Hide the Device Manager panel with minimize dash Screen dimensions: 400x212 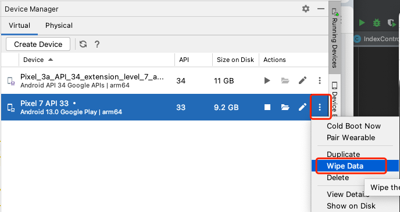coord(321,9)
